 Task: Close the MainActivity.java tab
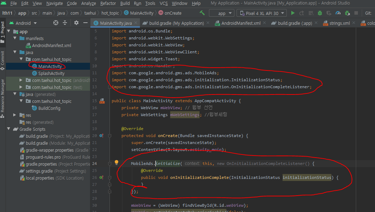click(x=136, y=23)
